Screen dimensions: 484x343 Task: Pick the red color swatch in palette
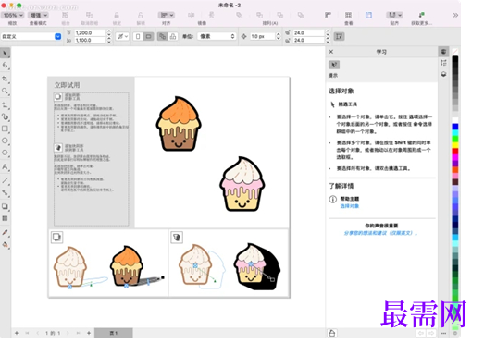[x=455, y=151]
